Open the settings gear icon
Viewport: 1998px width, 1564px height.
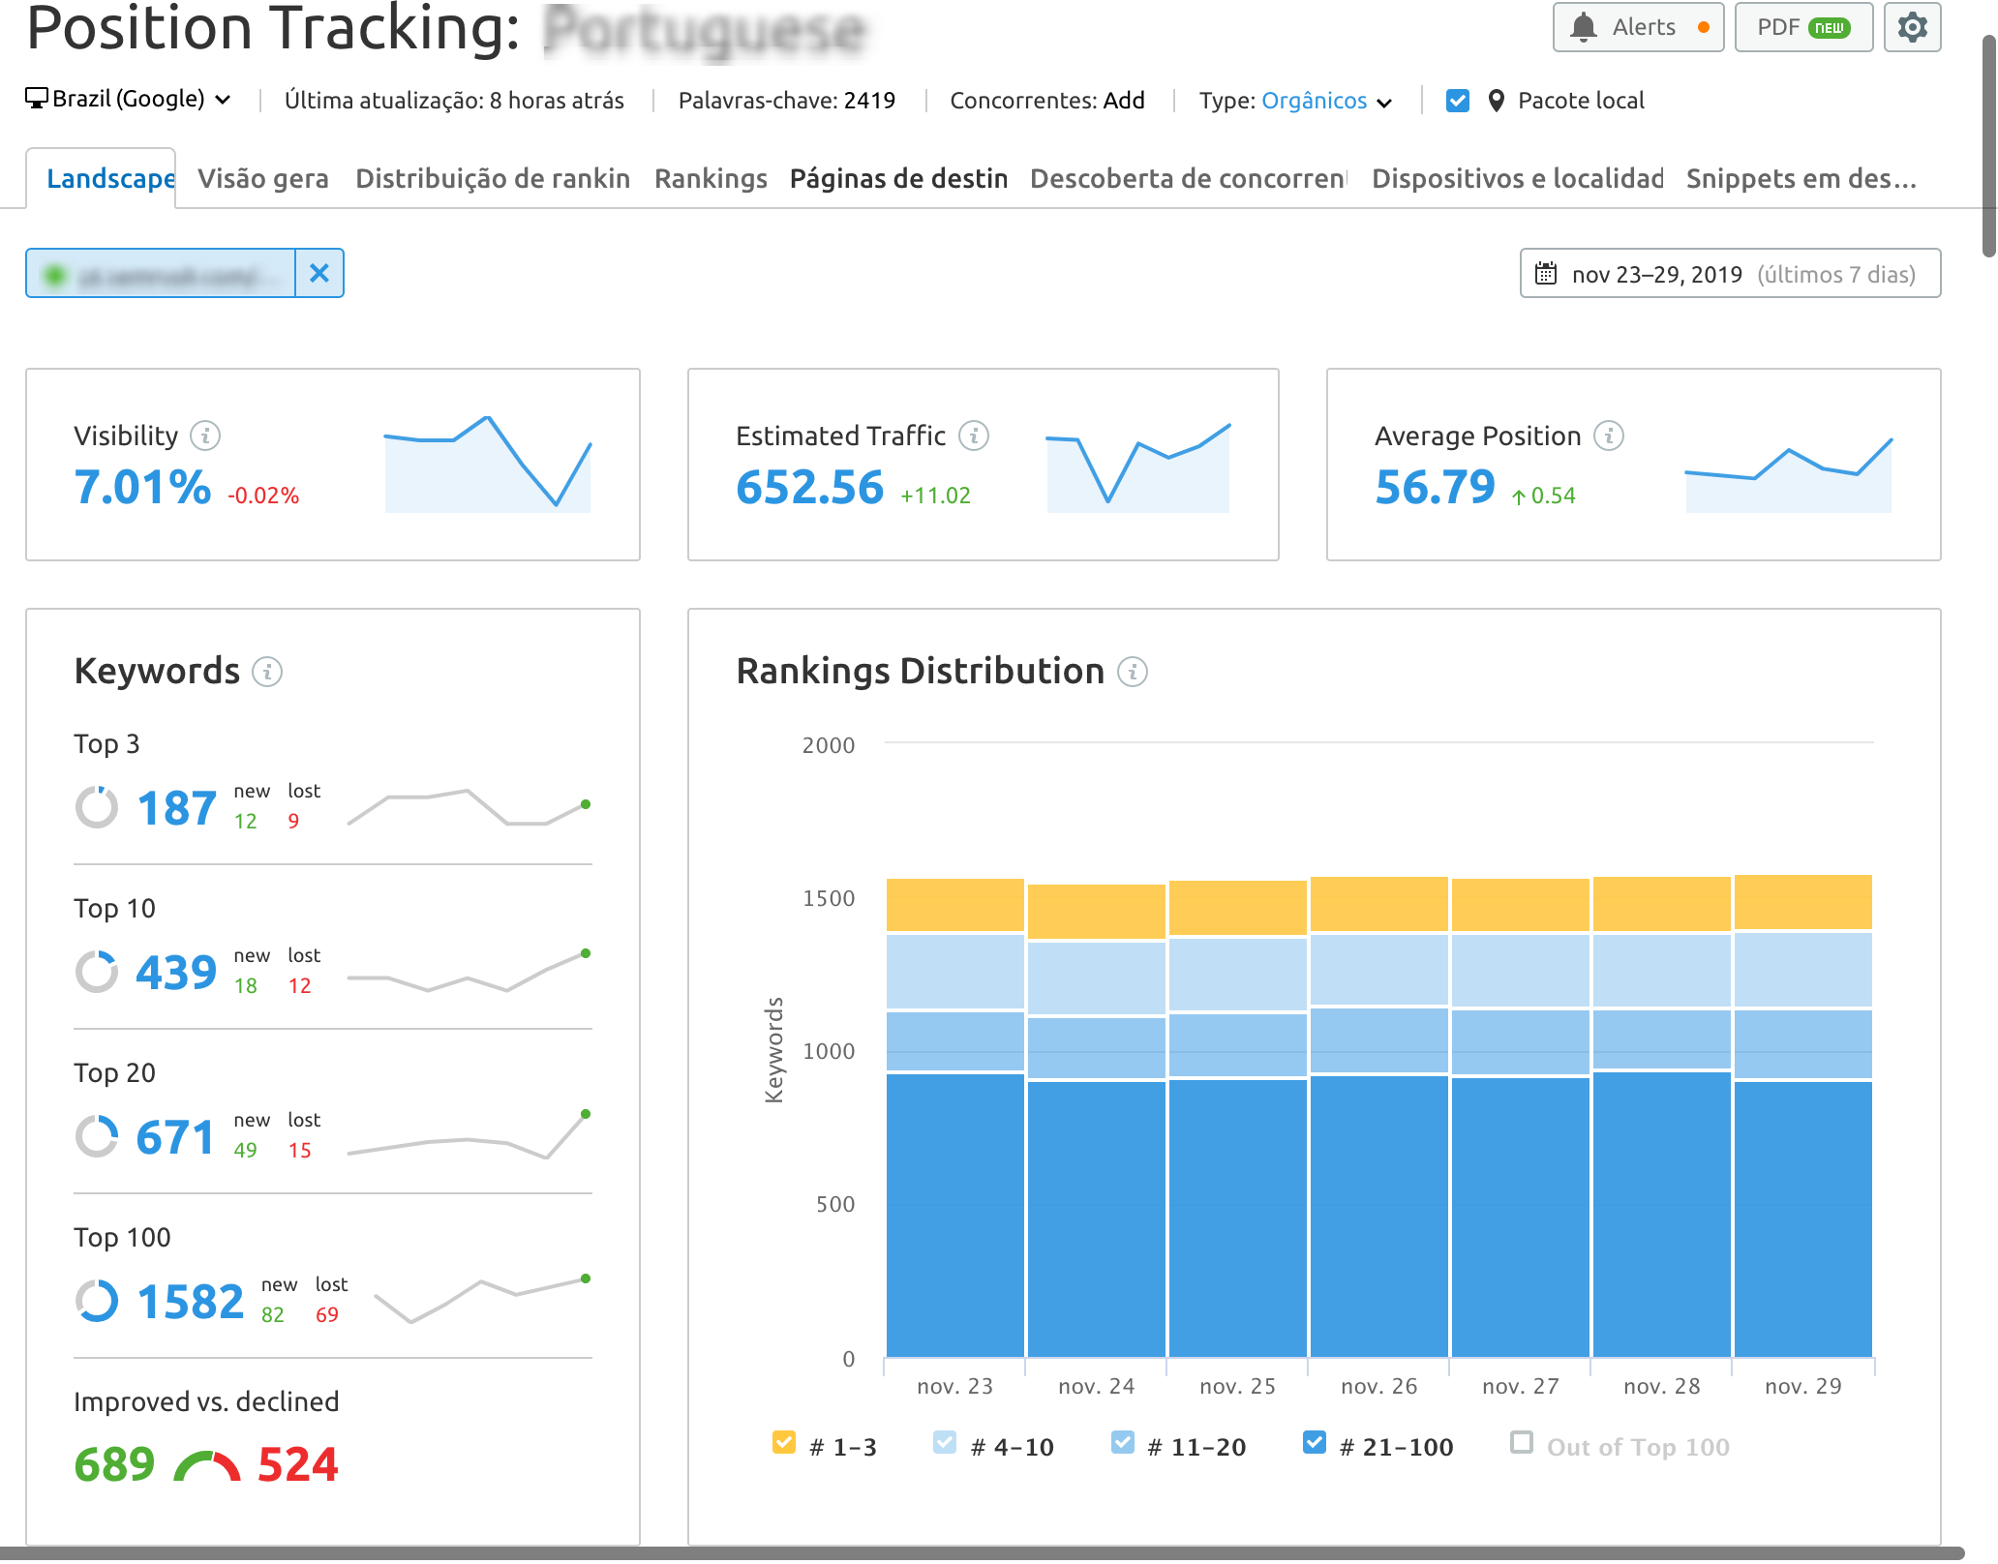tap(1912, 27)
